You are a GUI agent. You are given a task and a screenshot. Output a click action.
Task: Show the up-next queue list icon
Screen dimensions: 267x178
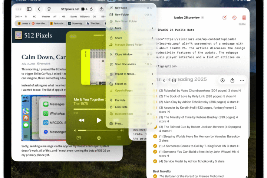pyautogui.click(x=119, y=138)
